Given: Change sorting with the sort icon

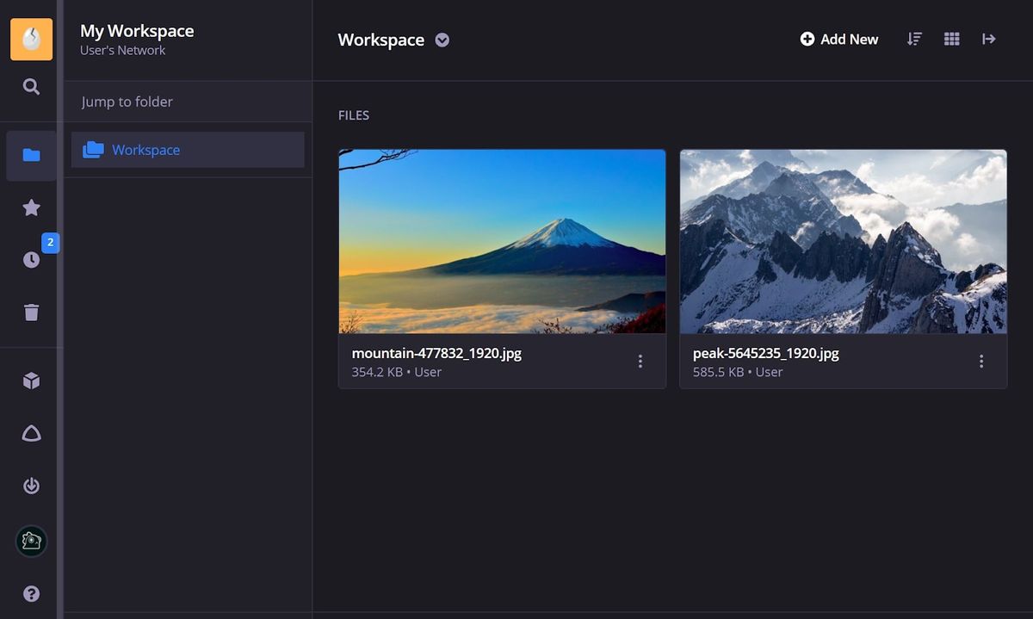Looking at the screenshot, I should 913,39.
